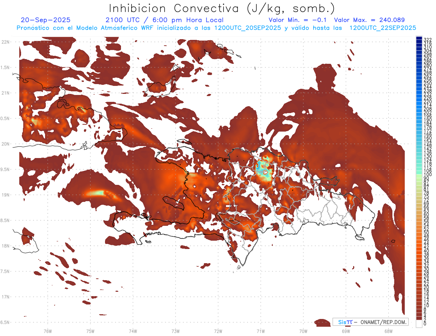Click the "Valor Min. = -0.1" text
Image resolution: width=436 pixels, height=336 pixels.
point(298,20)
